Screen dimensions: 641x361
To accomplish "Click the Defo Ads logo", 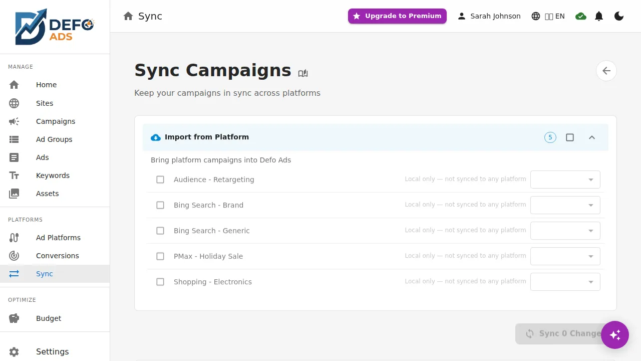I will [55, 27].
